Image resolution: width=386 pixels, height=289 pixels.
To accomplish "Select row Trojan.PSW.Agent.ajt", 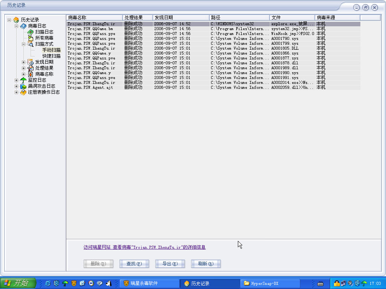I will point(213,87).
